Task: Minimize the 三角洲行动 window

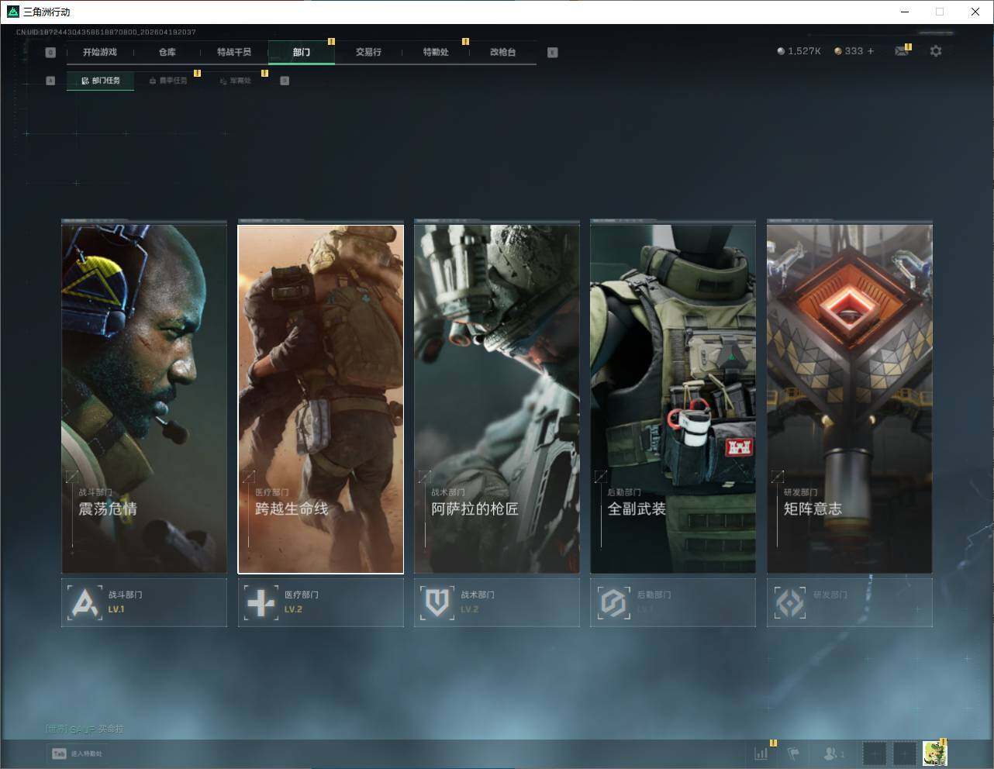Action: pyautogui.click(x=905, y=12)
